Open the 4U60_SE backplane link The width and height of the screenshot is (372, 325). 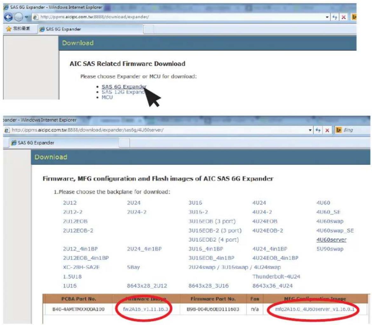328,212
